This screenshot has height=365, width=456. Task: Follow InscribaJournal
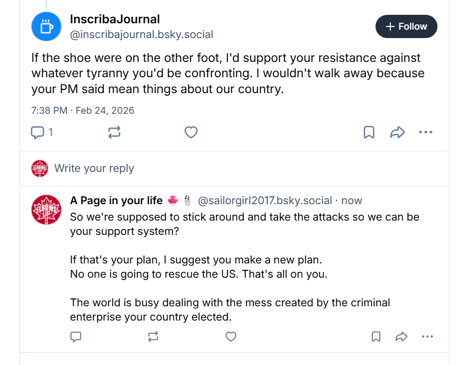[x=406, y=26]
